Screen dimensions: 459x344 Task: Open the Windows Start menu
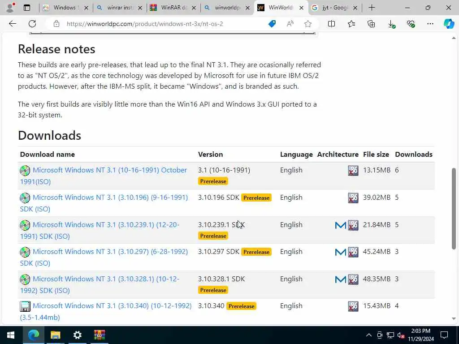(11, 335)
